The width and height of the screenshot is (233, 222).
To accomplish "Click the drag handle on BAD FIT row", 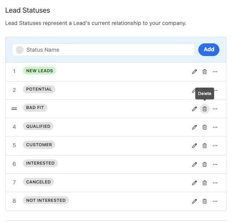I will tap(14, 109).
